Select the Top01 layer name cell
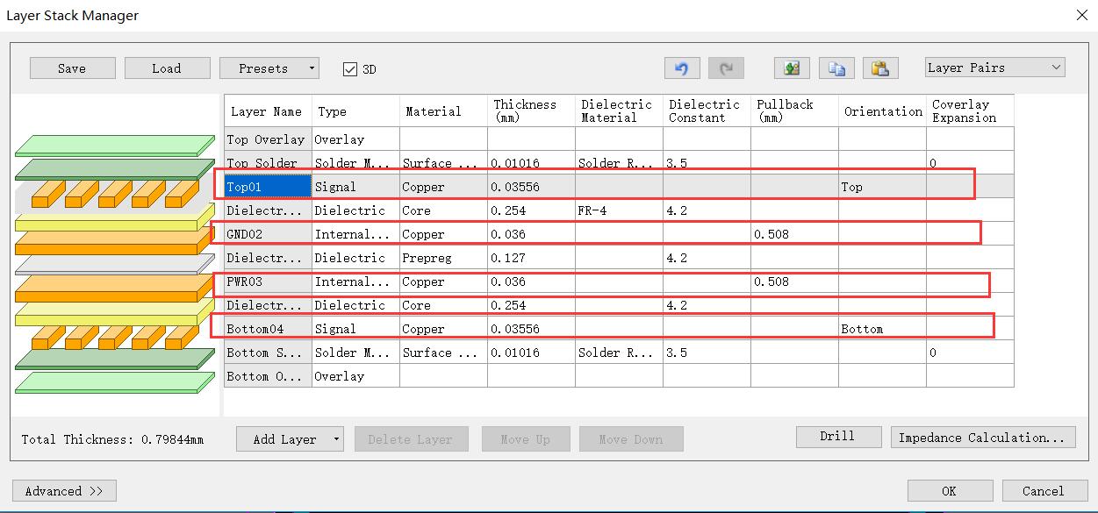The height and width of the screenshot is (513, 1098). coord(268,187)
